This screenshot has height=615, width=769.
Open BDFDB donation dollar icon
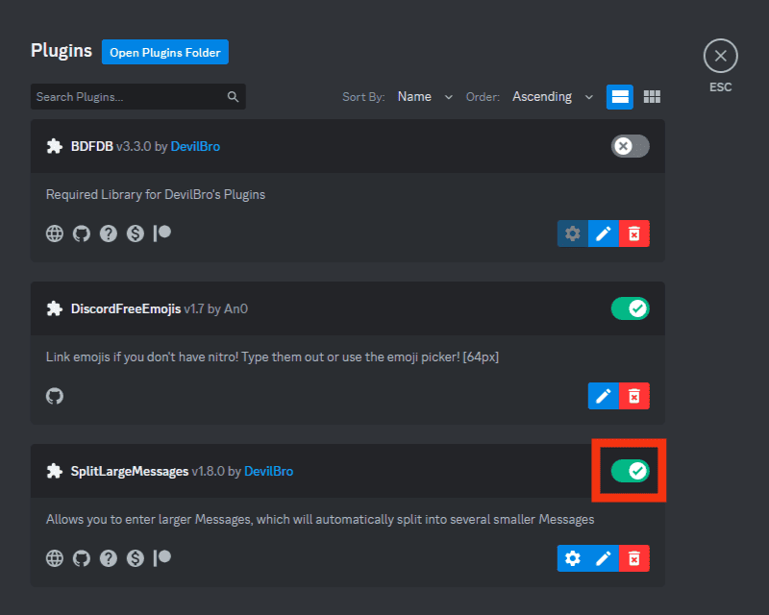(x=136, y=234)
